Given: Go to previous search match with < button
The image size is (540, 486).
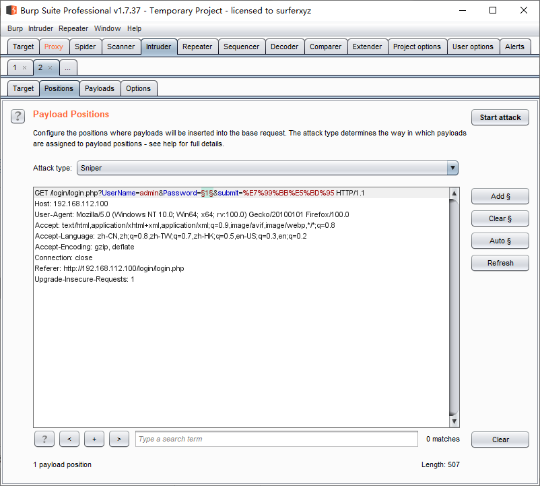Looking at the screenshot, I should (69, 439).
